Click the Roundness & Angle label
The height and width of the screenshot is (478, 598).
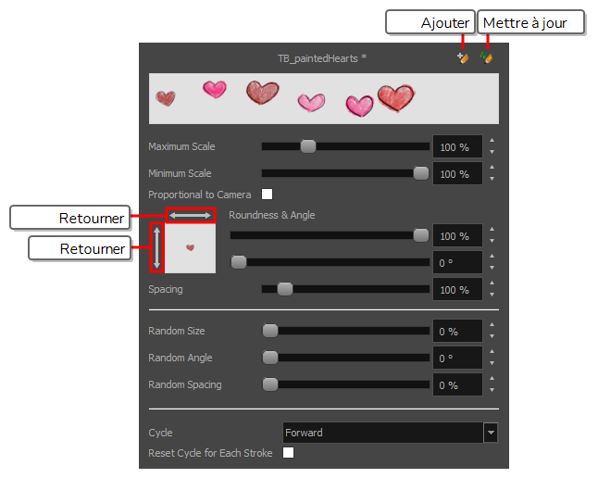click(272, 215)
